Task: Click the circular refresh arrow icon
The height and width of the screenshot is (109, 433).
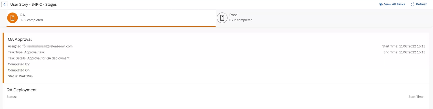Action: tap(413, 4)
